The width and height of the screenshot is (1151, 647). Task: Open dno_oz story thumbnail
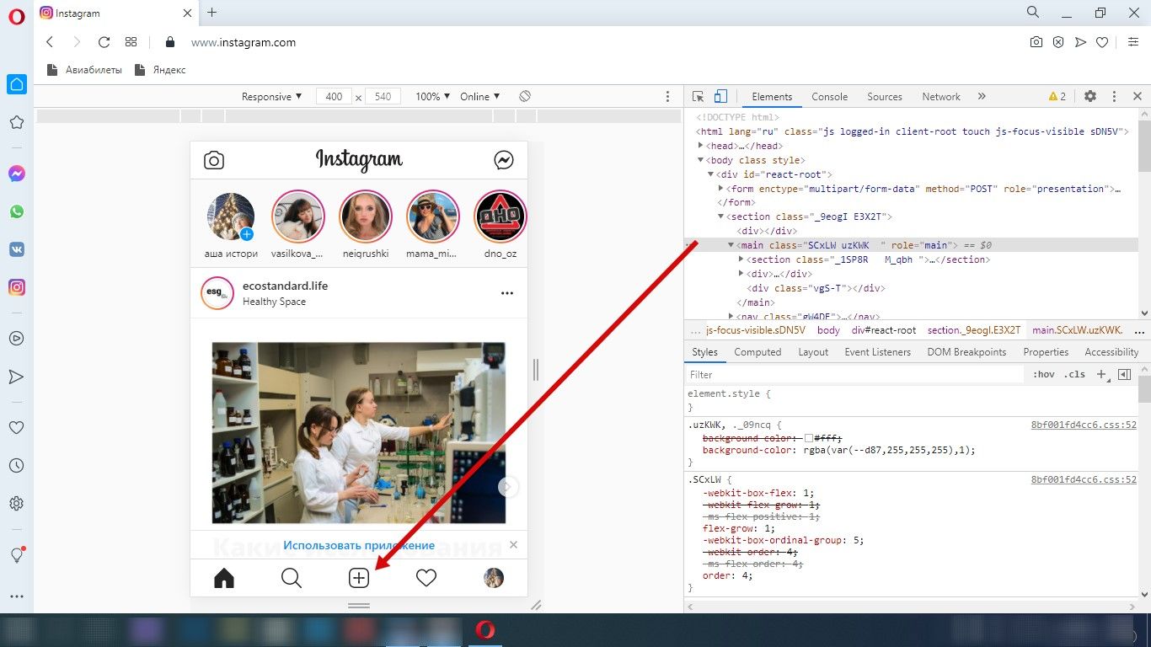pos(501,217)
